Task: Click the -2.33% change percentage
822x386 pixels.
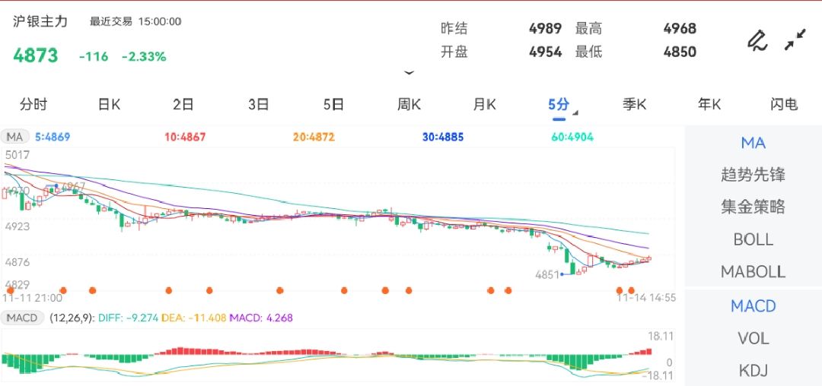Action: point(144,56)
